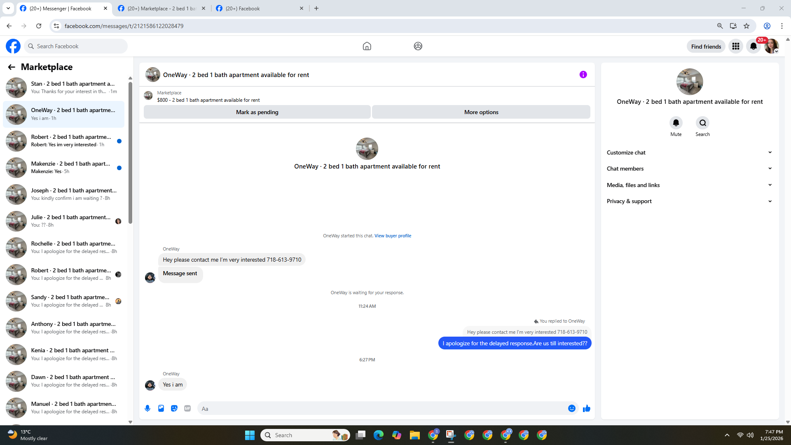This screenshot has width=791, height=445.
Task: Open the Copilot taskbar icon
Action: [x=396, y=435]
